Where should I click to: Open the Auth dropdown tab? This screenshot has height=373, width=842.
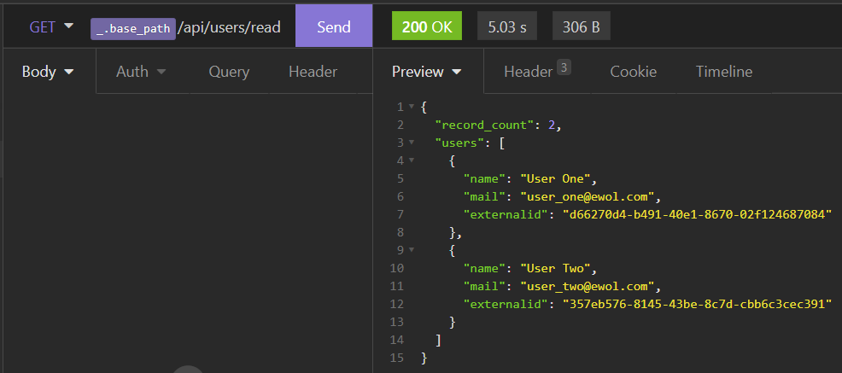[x=141, y=72]
